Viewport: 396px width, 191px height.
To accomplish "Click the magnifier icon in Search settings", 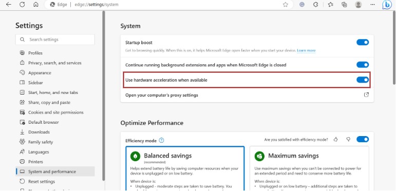I will (x=22, y=40).
